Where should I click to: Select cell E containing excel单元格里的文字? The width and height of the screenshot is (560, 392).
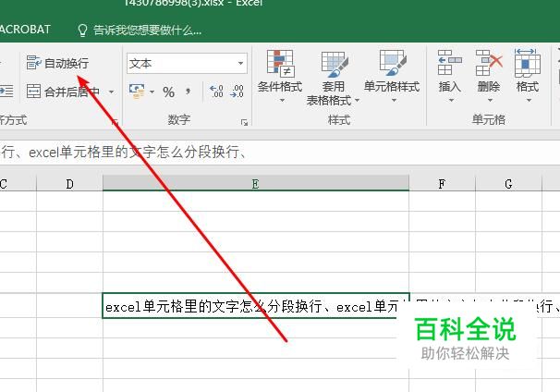tap(256, 306)
